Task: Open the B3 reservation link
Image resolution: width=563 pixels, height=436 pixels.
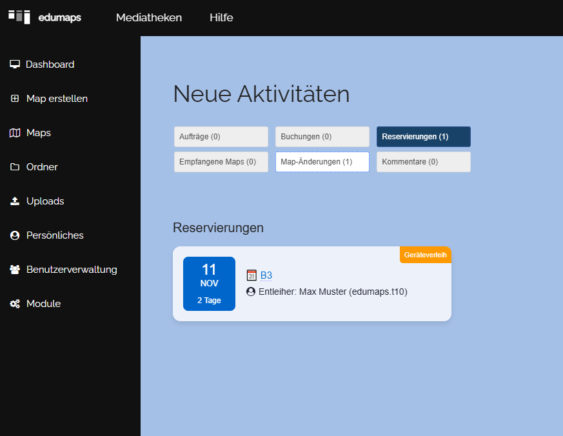Action: [266, 275]
